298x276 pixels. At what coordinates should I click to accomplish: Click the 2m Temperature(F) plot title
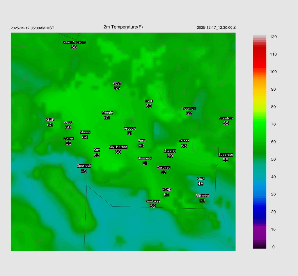tap(123, 27)
